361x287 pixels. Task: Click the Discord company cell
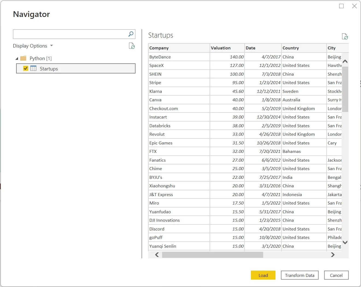click(179, 229)
